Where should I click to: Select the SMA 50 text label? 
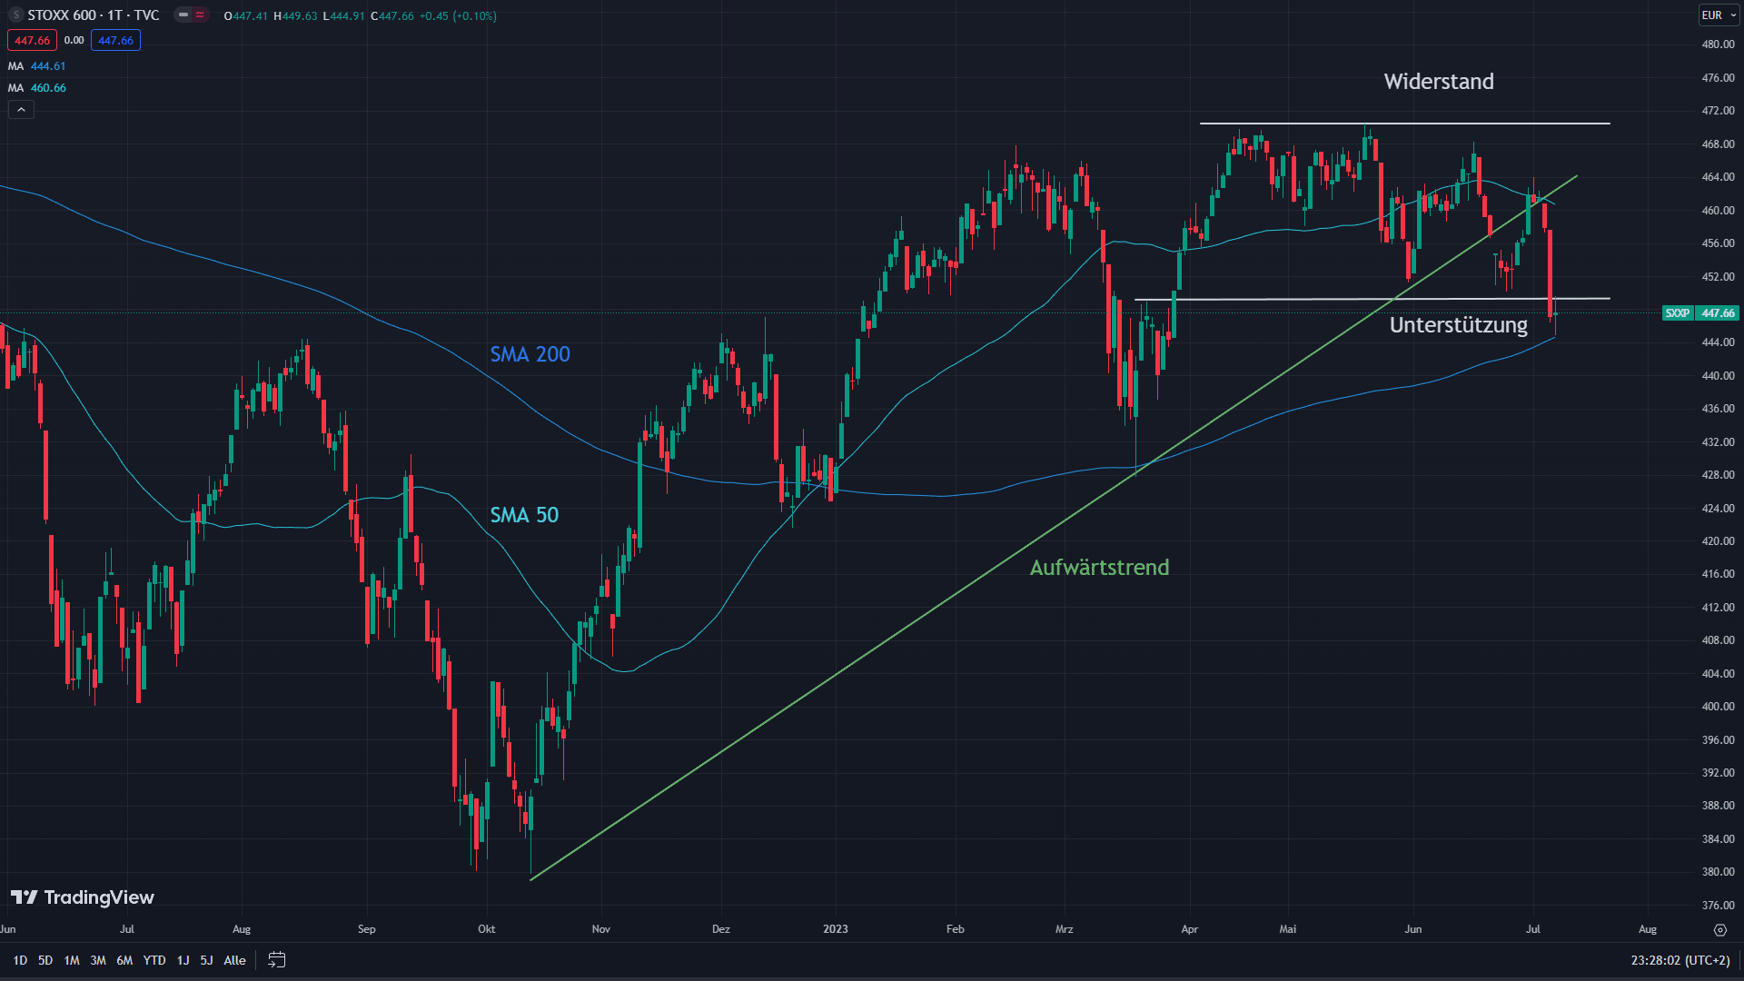tap(524, 515)
